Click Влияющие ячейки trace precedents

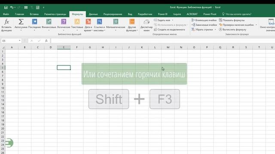point(204,20)
